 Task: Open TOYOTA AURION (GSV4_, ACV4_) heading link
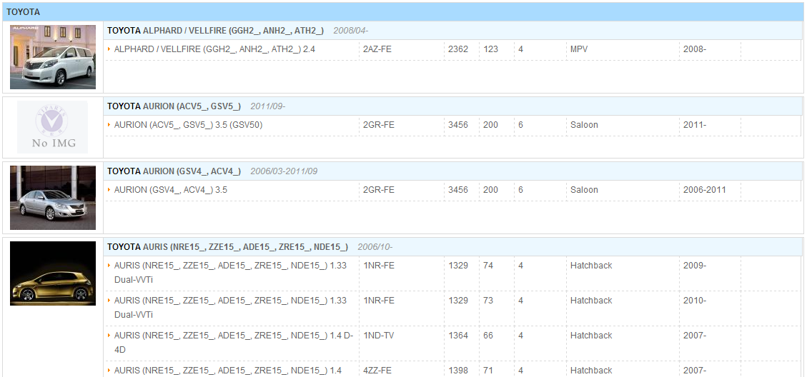(174, 171)
